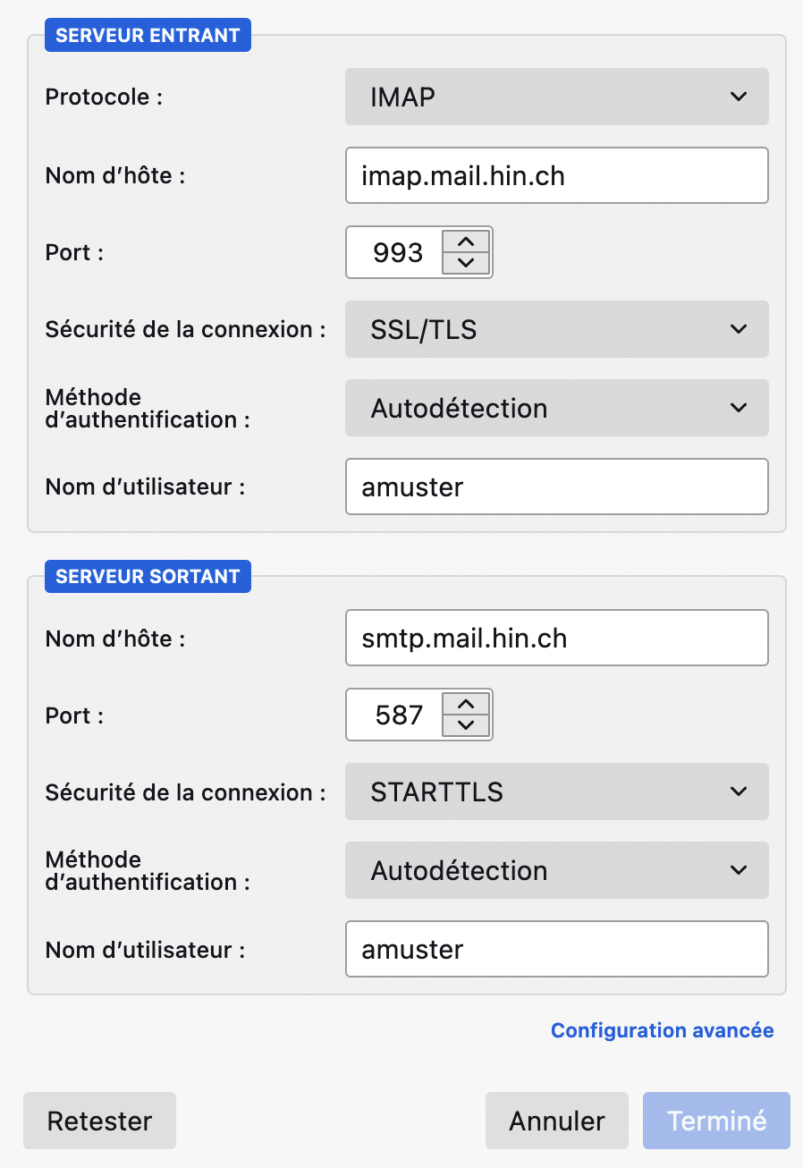Click the Terminé button
Image resolution: width=803 pixels, height=1168 pixels.
coord(716,1121)
